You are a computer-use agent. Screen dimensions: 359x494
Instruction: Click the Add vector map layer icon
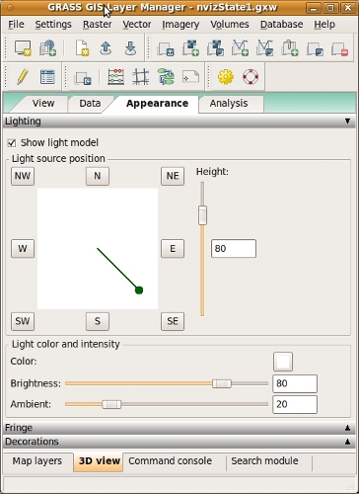pyautogui.click(x=240, y=48)
